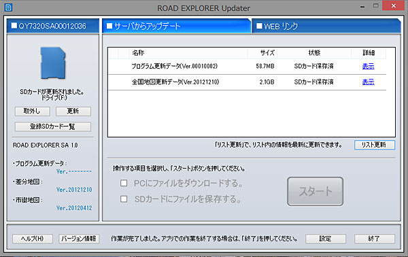The image size is (408, 257).
Task: Close the ROAD EXPLORER Updater window
Action: point(394,5)
